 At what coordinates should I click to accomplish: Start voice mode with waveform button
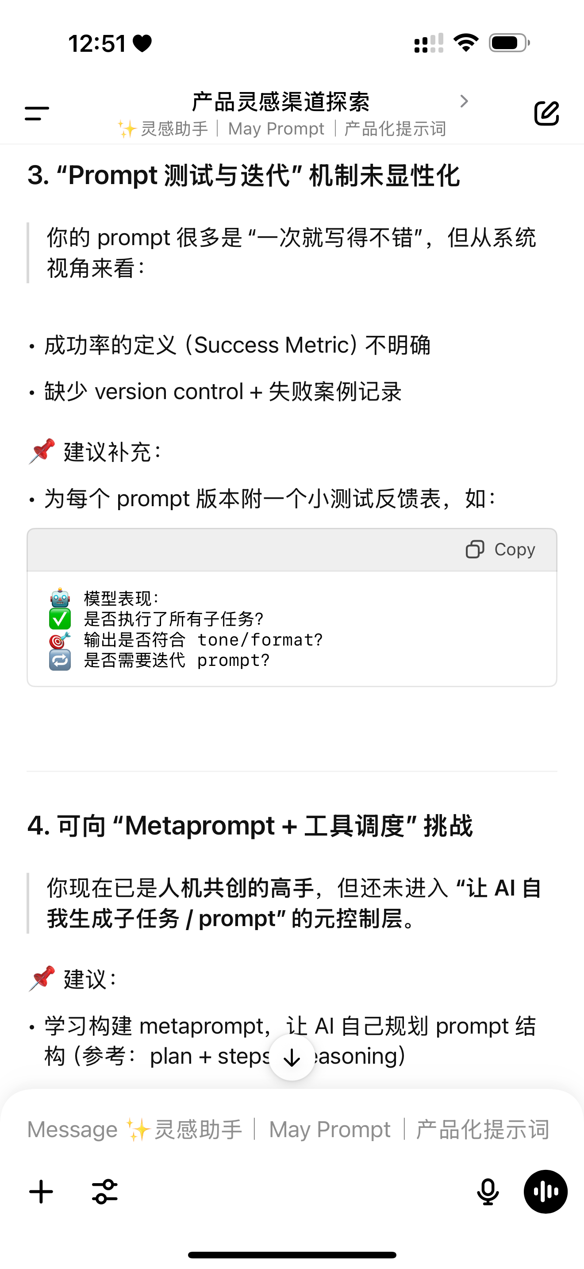tap(545, 1192)
